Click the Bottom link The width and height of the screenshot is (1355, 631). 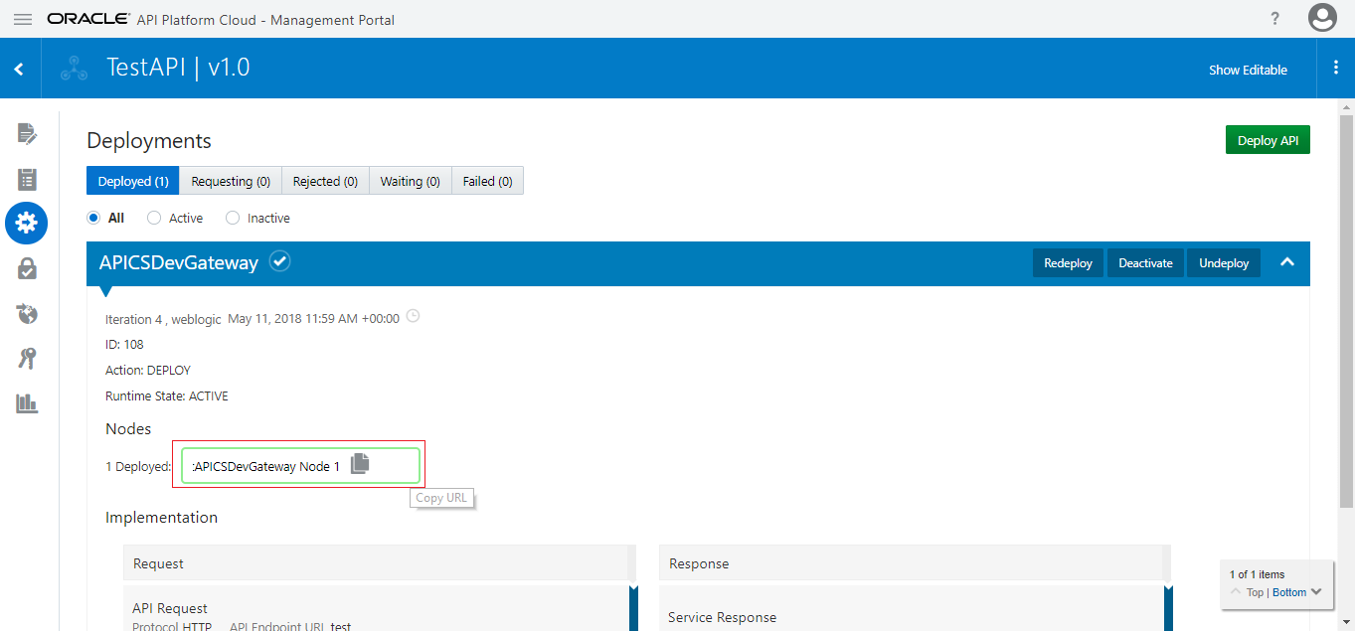click(1289, 592)
